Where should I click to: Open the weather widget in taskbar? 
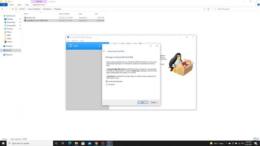[217, 143]
